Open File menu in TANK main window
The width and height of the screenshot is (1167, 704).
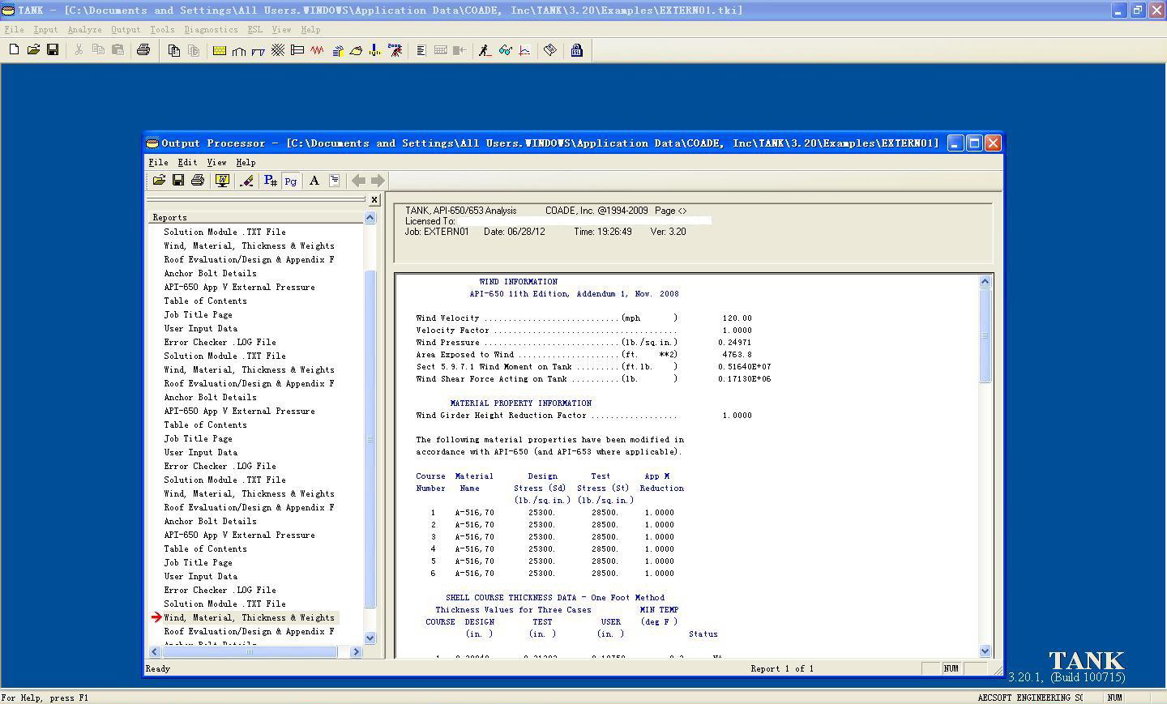(14, 29)
